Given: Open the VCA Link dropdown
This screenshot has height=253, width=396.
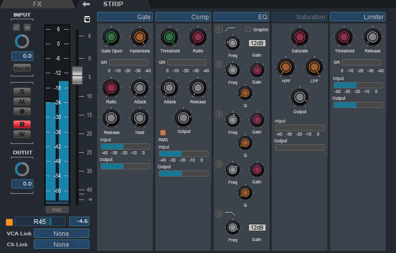Looking at the screenshot, I should point(61,233).
